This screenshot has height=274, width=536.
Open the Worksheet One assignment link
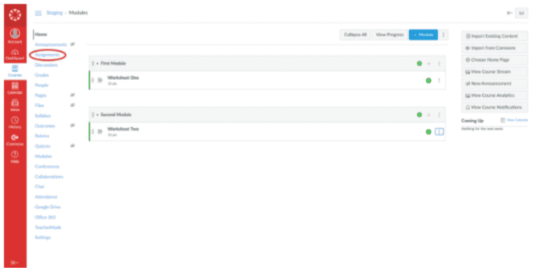[x=123, y=78]
